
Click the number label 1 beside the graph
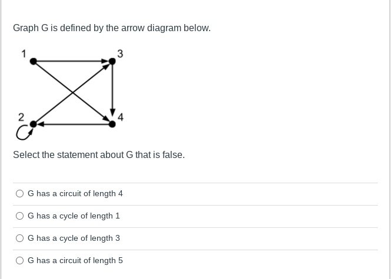click(x=24, y=53)
